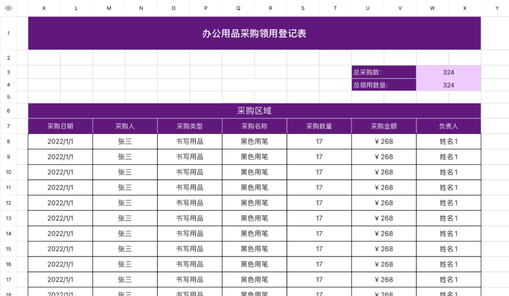
Task: Click the 采购类型 column heading
Action: (190, 126)
